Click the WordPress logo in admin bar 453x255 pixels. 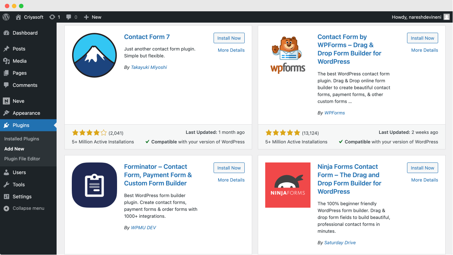(x=6, y=17)
